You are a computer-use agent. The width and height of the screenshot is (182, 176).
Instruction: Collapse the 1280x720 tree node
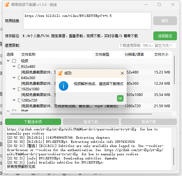(14, 100)
